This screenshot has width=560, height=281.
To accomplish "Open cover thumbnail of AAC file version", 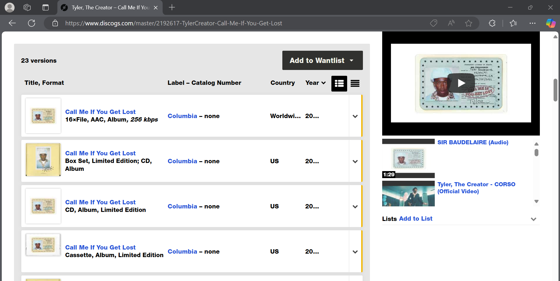I will [x=43, y=116].
